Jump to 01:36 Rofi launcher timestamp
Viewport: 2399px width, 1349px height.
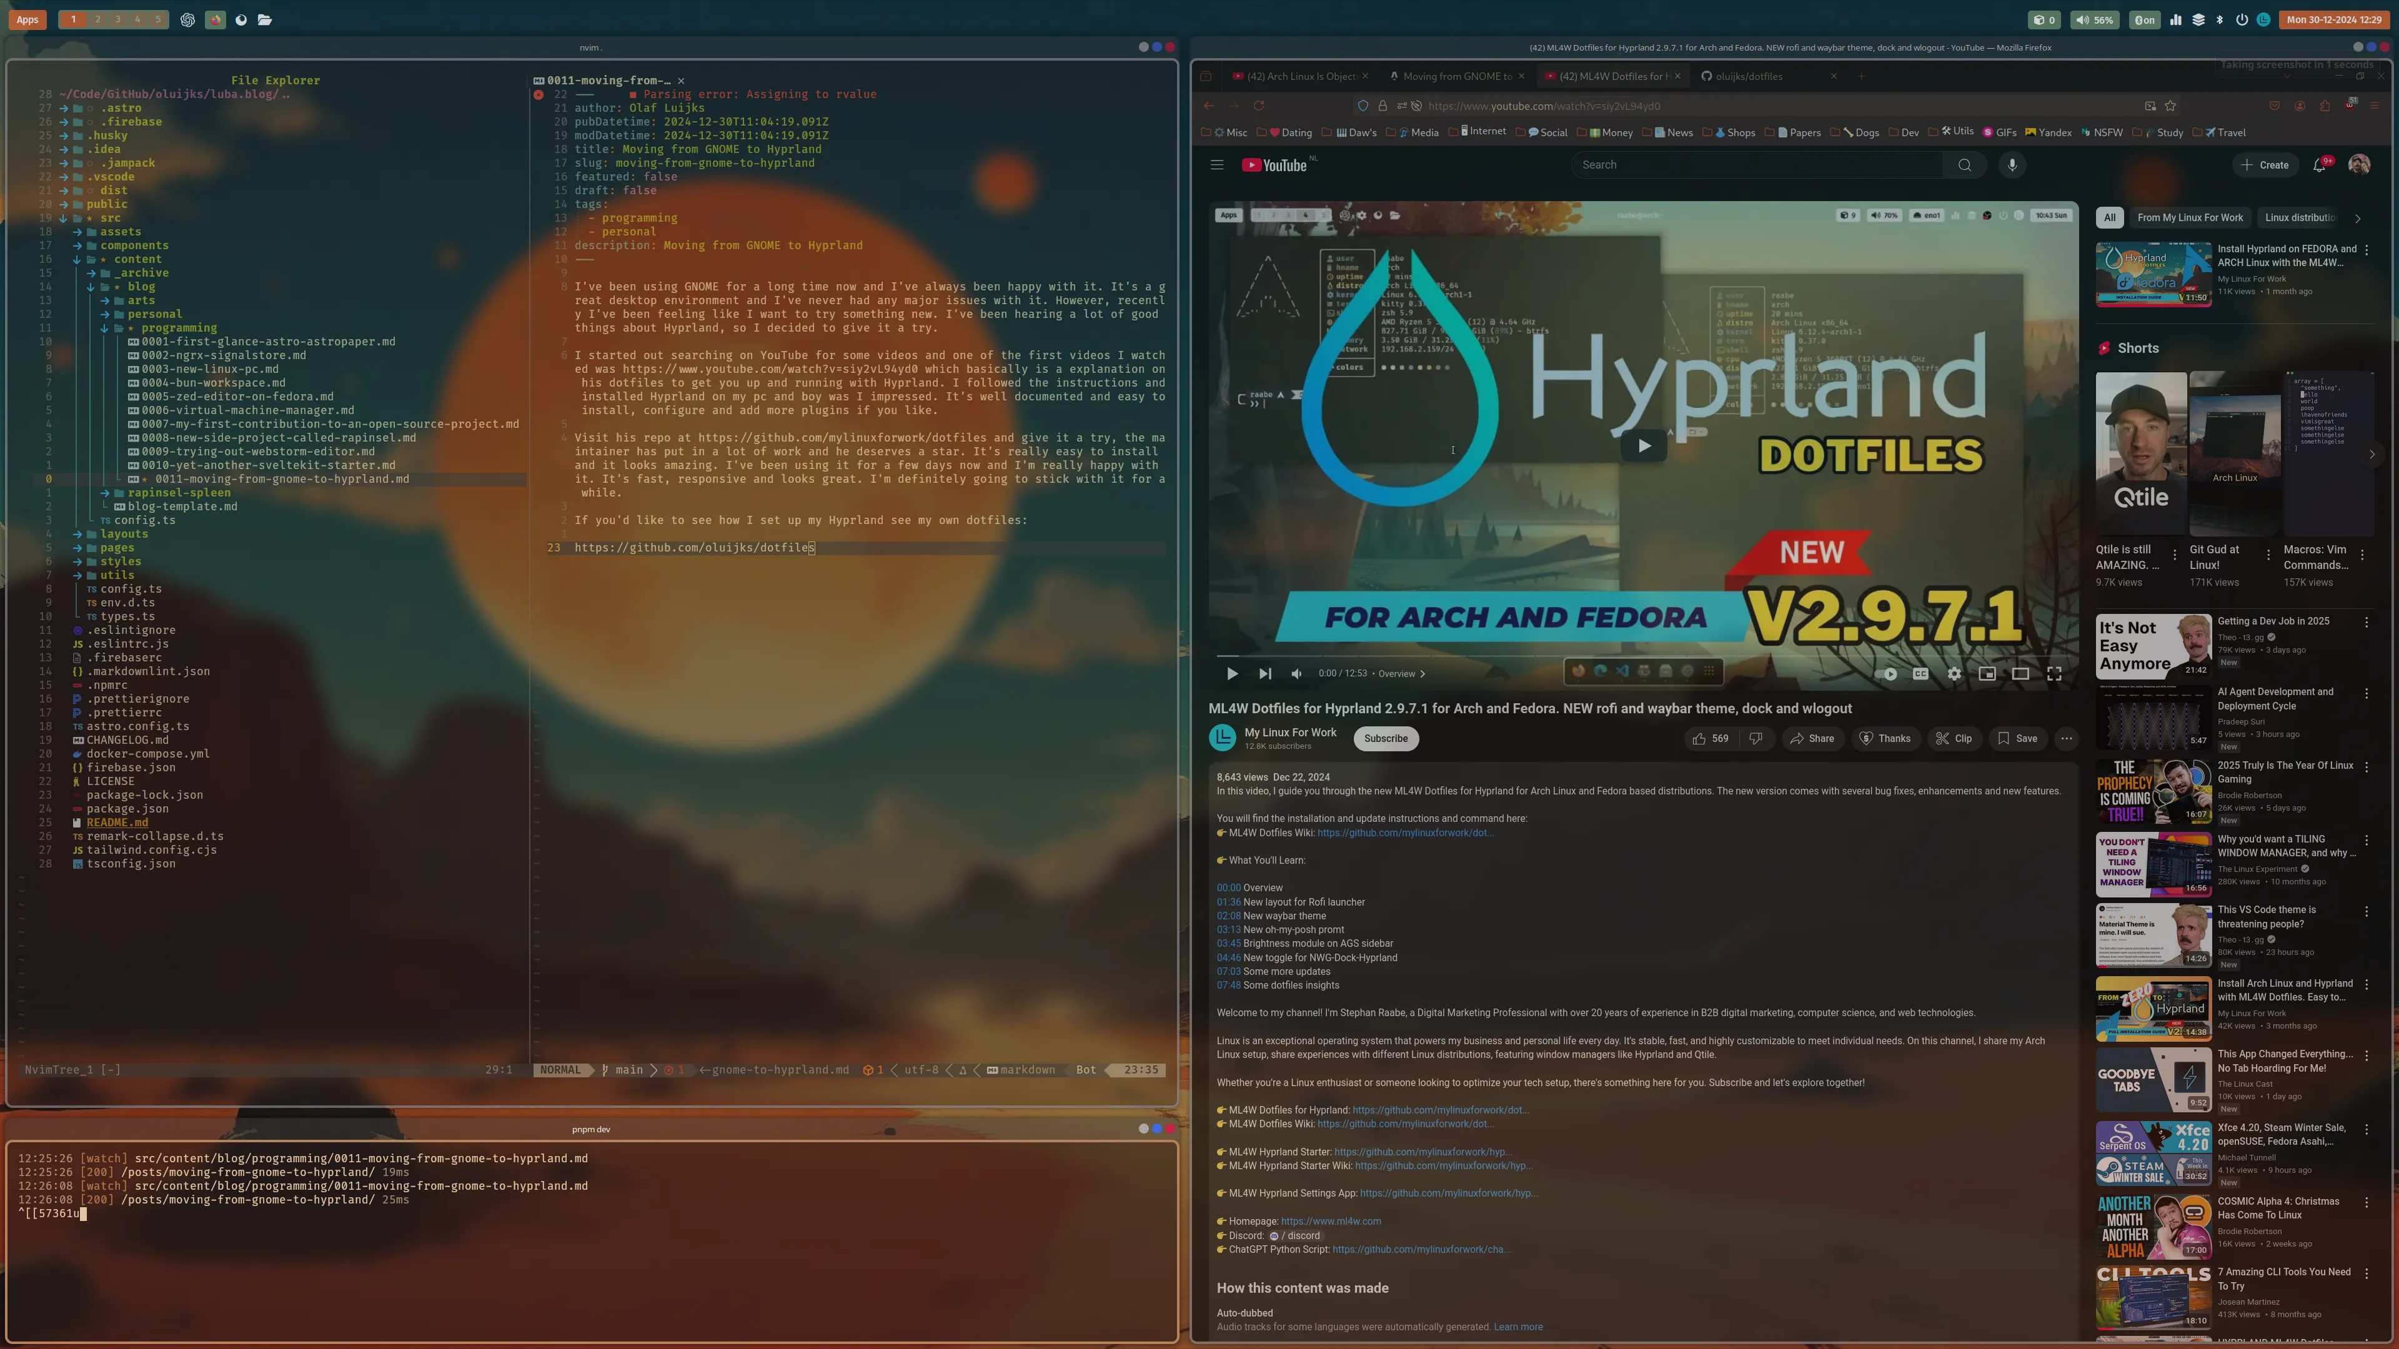1228,902
